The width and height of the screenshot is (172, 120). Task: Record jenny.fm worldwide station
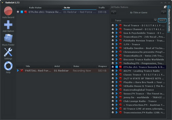click(x=120, y=98)
